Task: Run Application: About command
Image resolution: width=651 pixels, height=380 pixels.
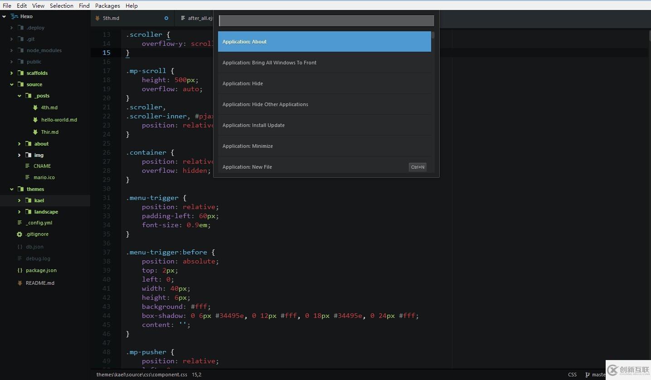Action: pyautogui.click(x=325, y=42)
